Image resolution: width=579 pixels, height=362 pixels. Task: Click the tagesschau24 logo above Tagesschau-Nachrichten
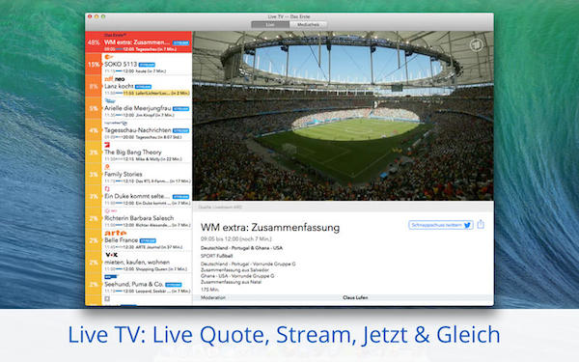tap(116, 123)
